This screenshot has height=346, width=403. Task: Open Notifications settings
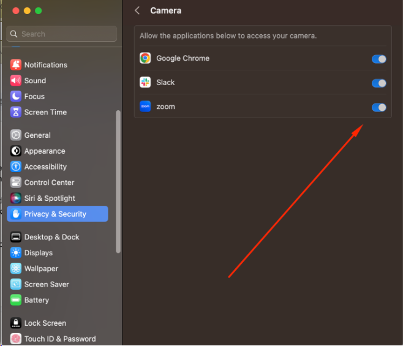click(58, 65)
